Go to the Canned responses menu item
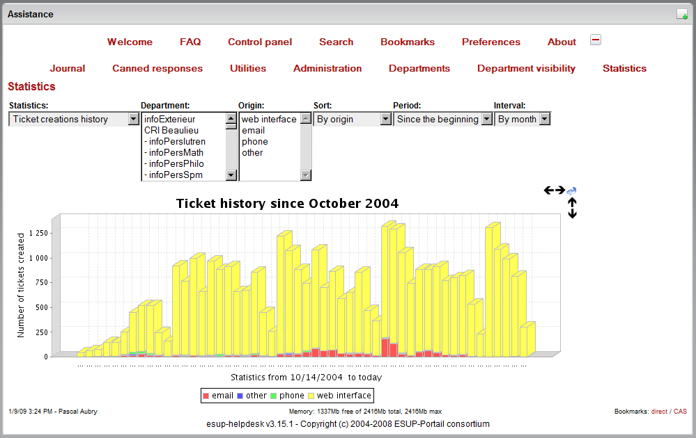This screenshot has height=438, width=696. [x=157, y=68]
